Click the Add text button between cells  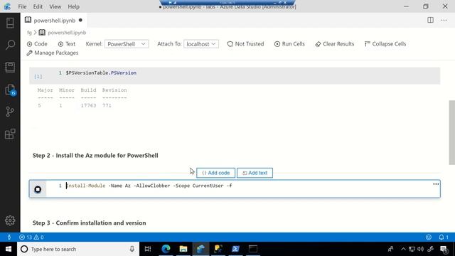click(255, 173)
